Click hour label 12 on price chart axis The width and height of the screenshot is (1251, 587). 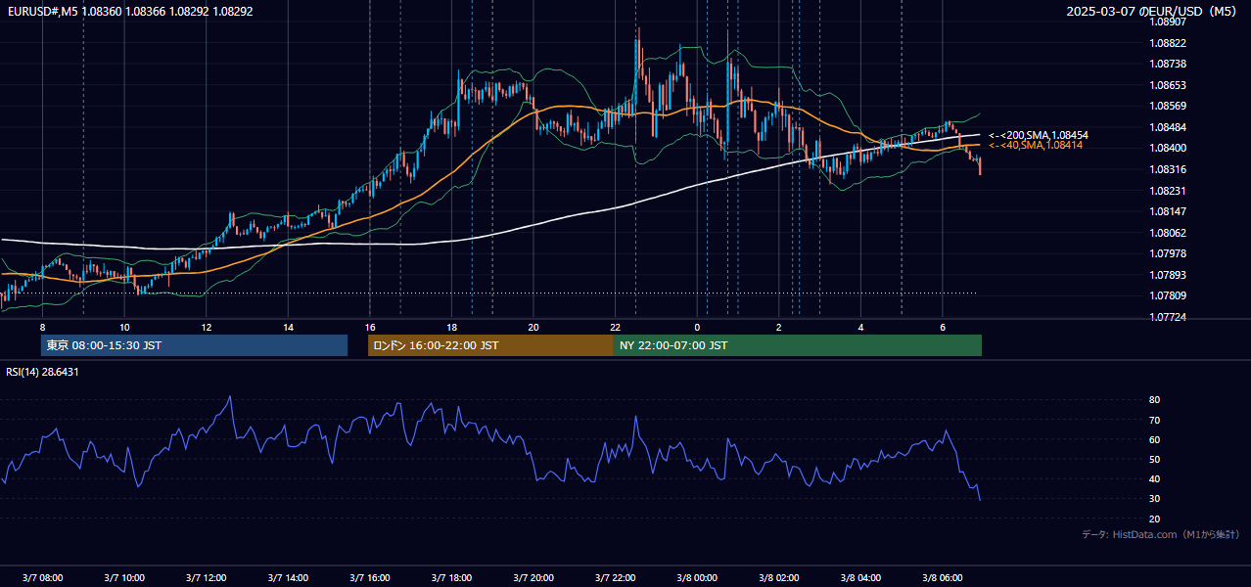coord(207,327)
